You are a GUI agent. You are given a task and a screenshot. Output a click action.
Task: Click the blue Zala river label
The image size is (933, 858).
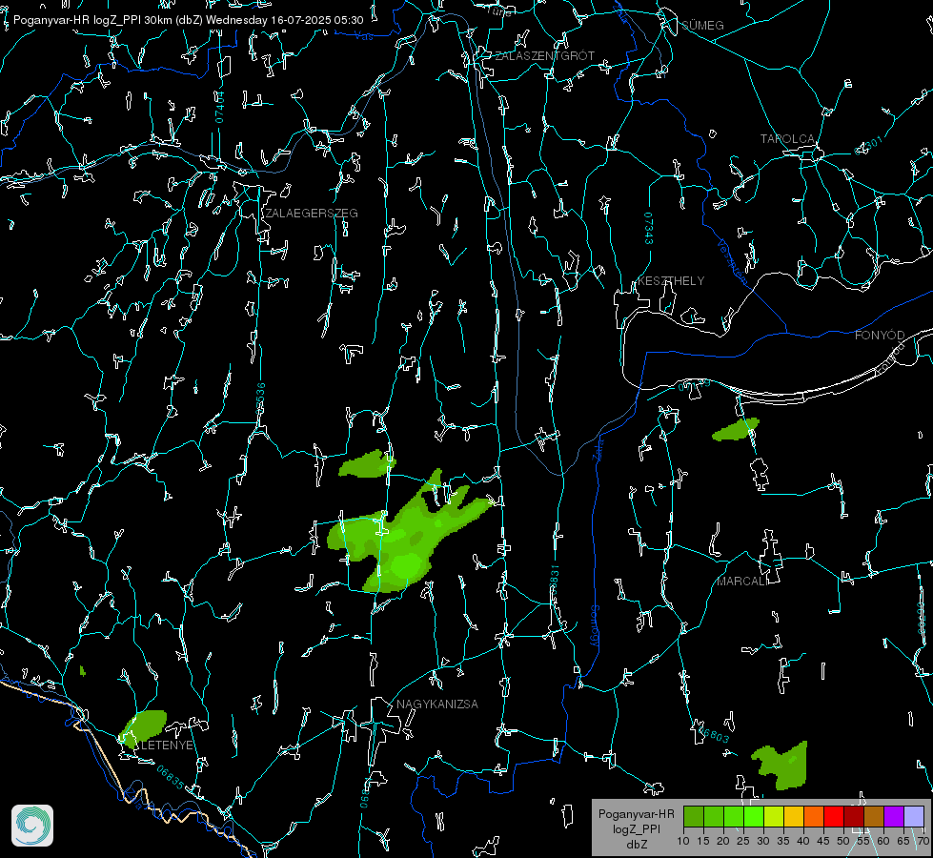[x=598, y=448]
